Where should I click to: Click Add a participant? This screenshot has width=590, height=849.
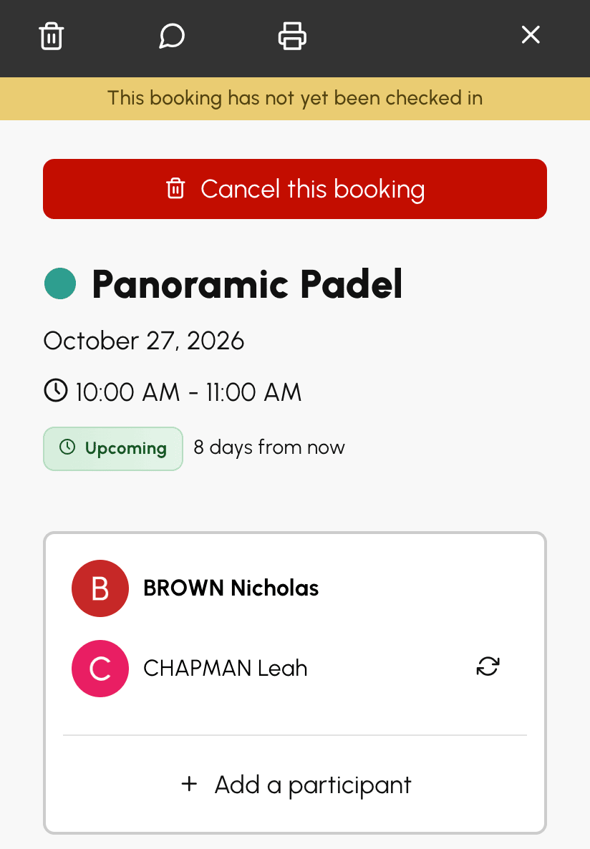(295, 785)
